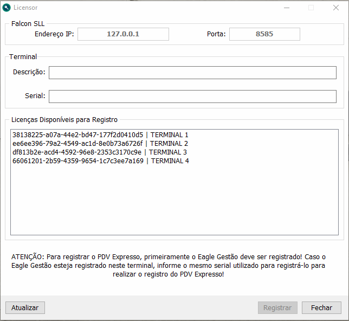Click the Endereço IP field showing 127.0.0.1
The image size is (349, 321).
(x=123, y=34)
